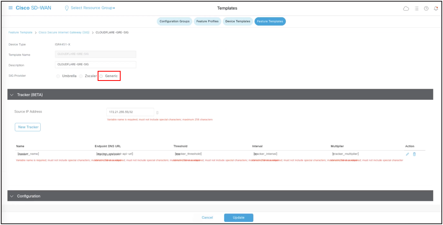Click the Name column header
This screenshot has height=225, width=443.
click(x=20, y=147)
